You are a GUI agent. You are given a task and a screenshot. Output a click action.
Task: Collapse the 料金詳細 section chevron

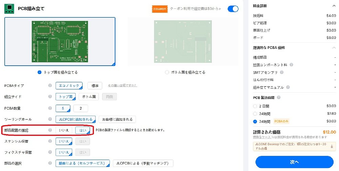pyautogui.click(x=334, y=6)
